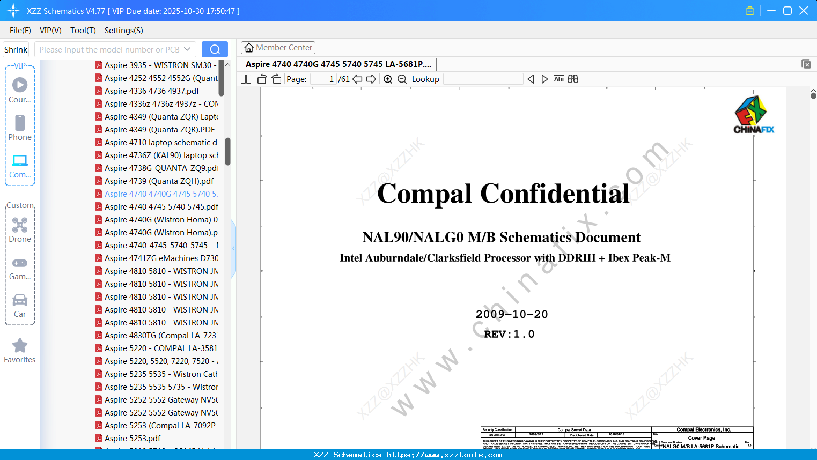
Task: Open the xzztools.com link in status bar
Action: coord(444,455)
